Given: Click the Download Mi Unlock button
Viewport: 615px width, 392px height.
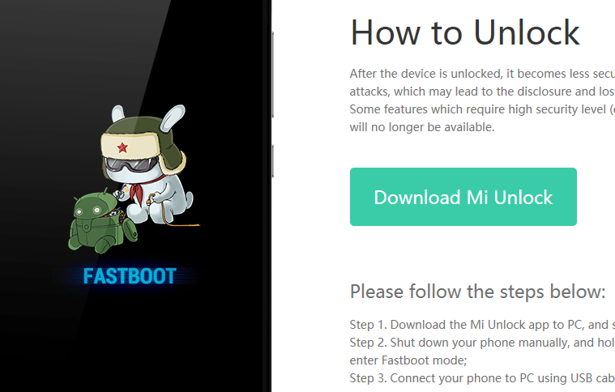Looking at the screenshot, I should pyautogui.click(x=463, y=197).
